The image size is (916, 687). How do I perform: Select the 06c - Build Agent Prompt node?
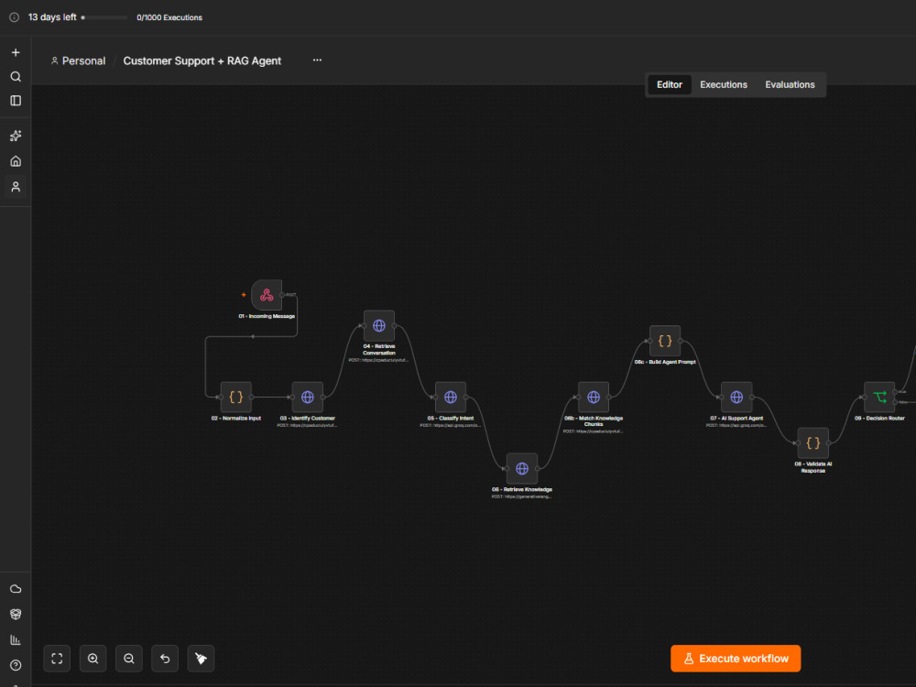click(665, 341)
